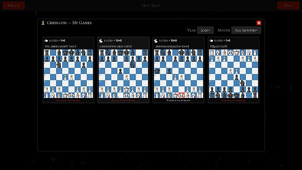The height and width of the screenshot is (170, 302).
Task: Open game board against chessnewchess
Action: tap(123, 74)
